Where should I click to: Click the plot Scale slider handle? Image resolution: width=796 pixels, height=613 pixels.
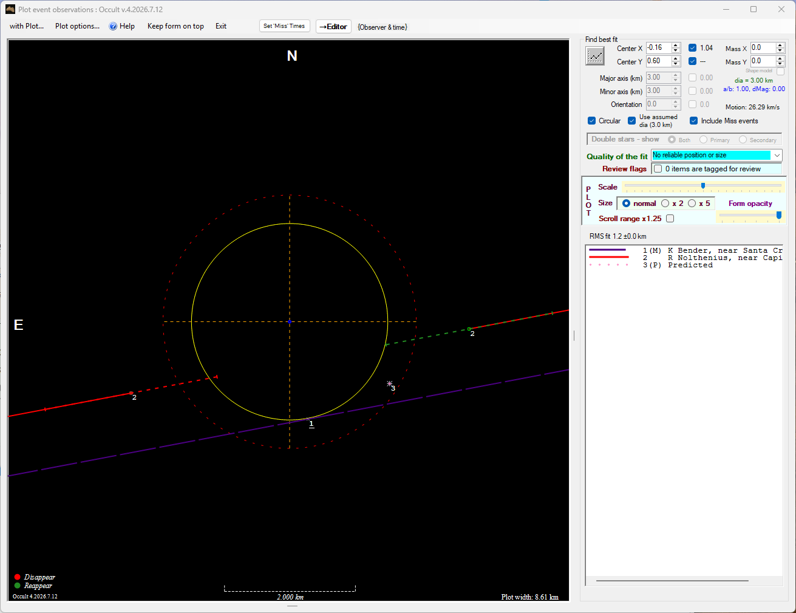[703, 186]
